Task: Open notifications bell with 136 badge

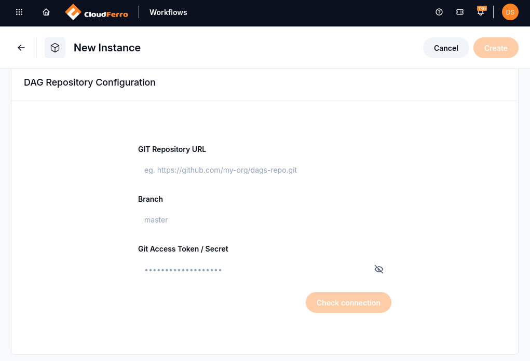Action: tap(481, 11)
